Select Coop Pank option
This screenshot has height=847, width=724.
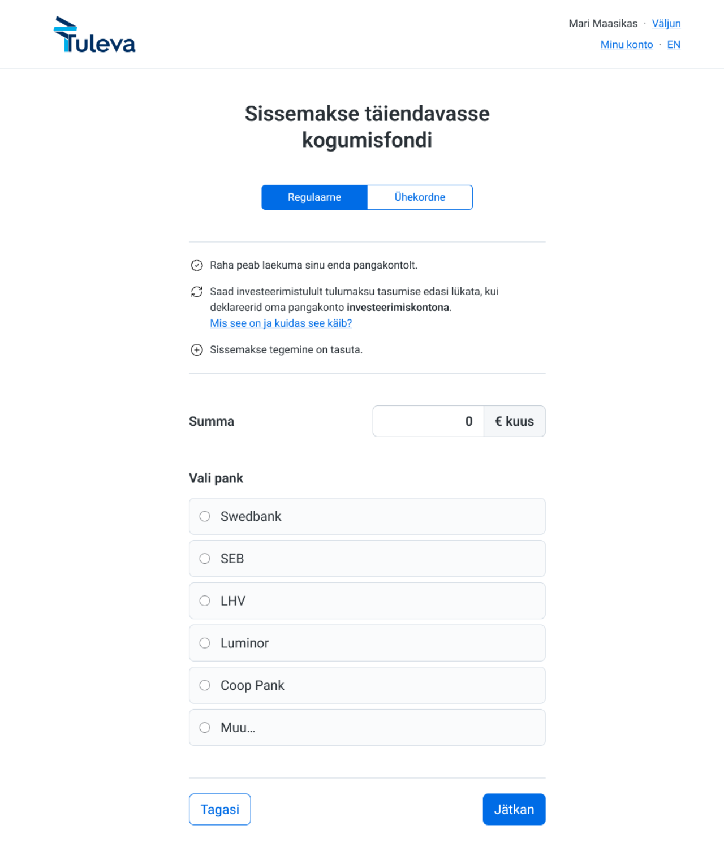coord(205,685)
